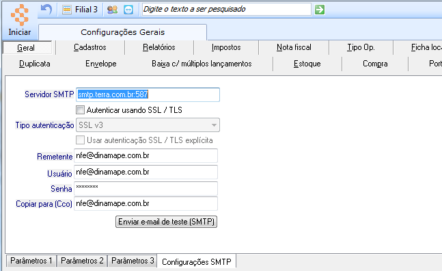
Task: Switch to Duplicata tab
Action: 35,64
